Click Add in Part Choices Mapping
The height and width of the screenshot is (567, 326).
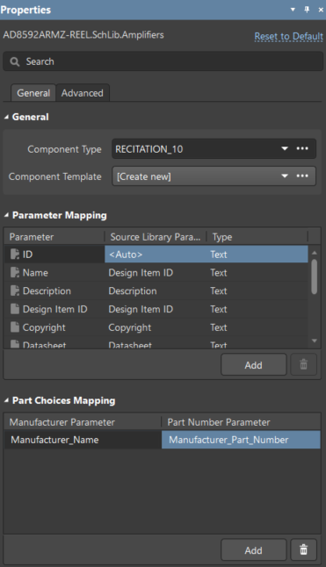[254, 550]
